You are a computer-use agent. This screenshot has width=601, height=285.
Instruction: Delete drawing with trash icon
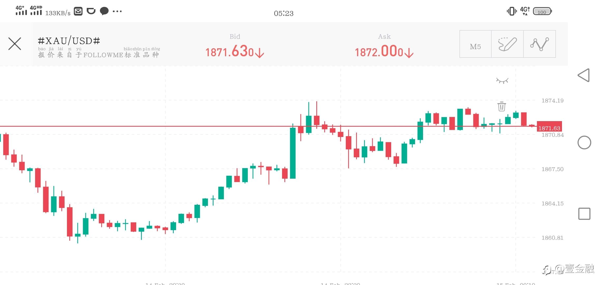coord(502,106)
